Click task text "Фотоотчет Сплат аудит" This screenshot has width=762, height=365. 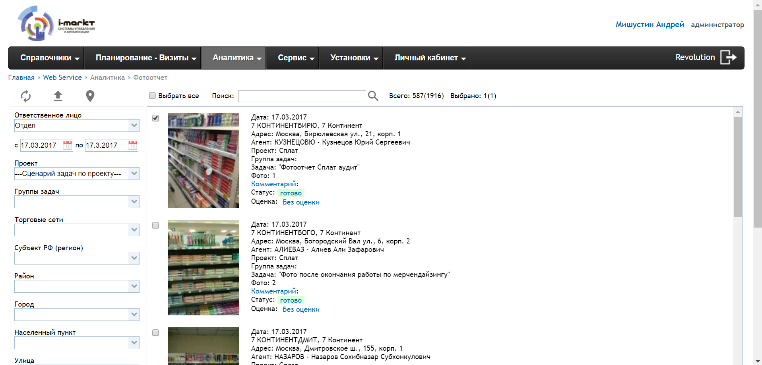[318, 167]
